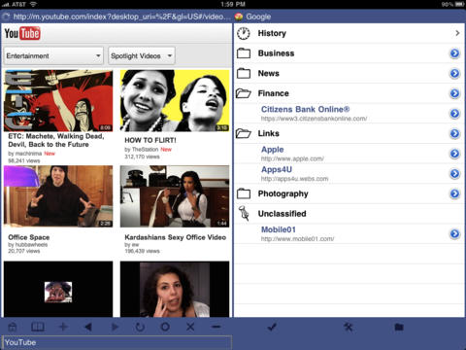The image size is (466, 350).
Task: Open details arrow for Mobile01 bookmark
Action: coord(454,233)
